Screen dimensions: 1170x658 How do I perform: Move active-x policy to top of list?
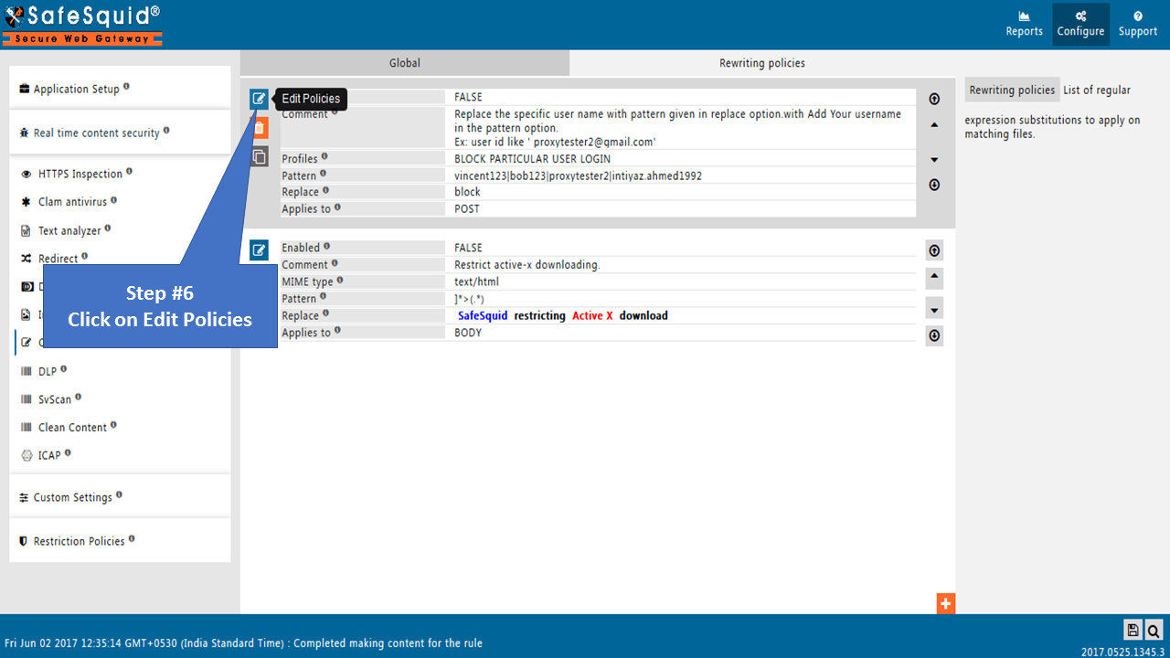(934, 250)
